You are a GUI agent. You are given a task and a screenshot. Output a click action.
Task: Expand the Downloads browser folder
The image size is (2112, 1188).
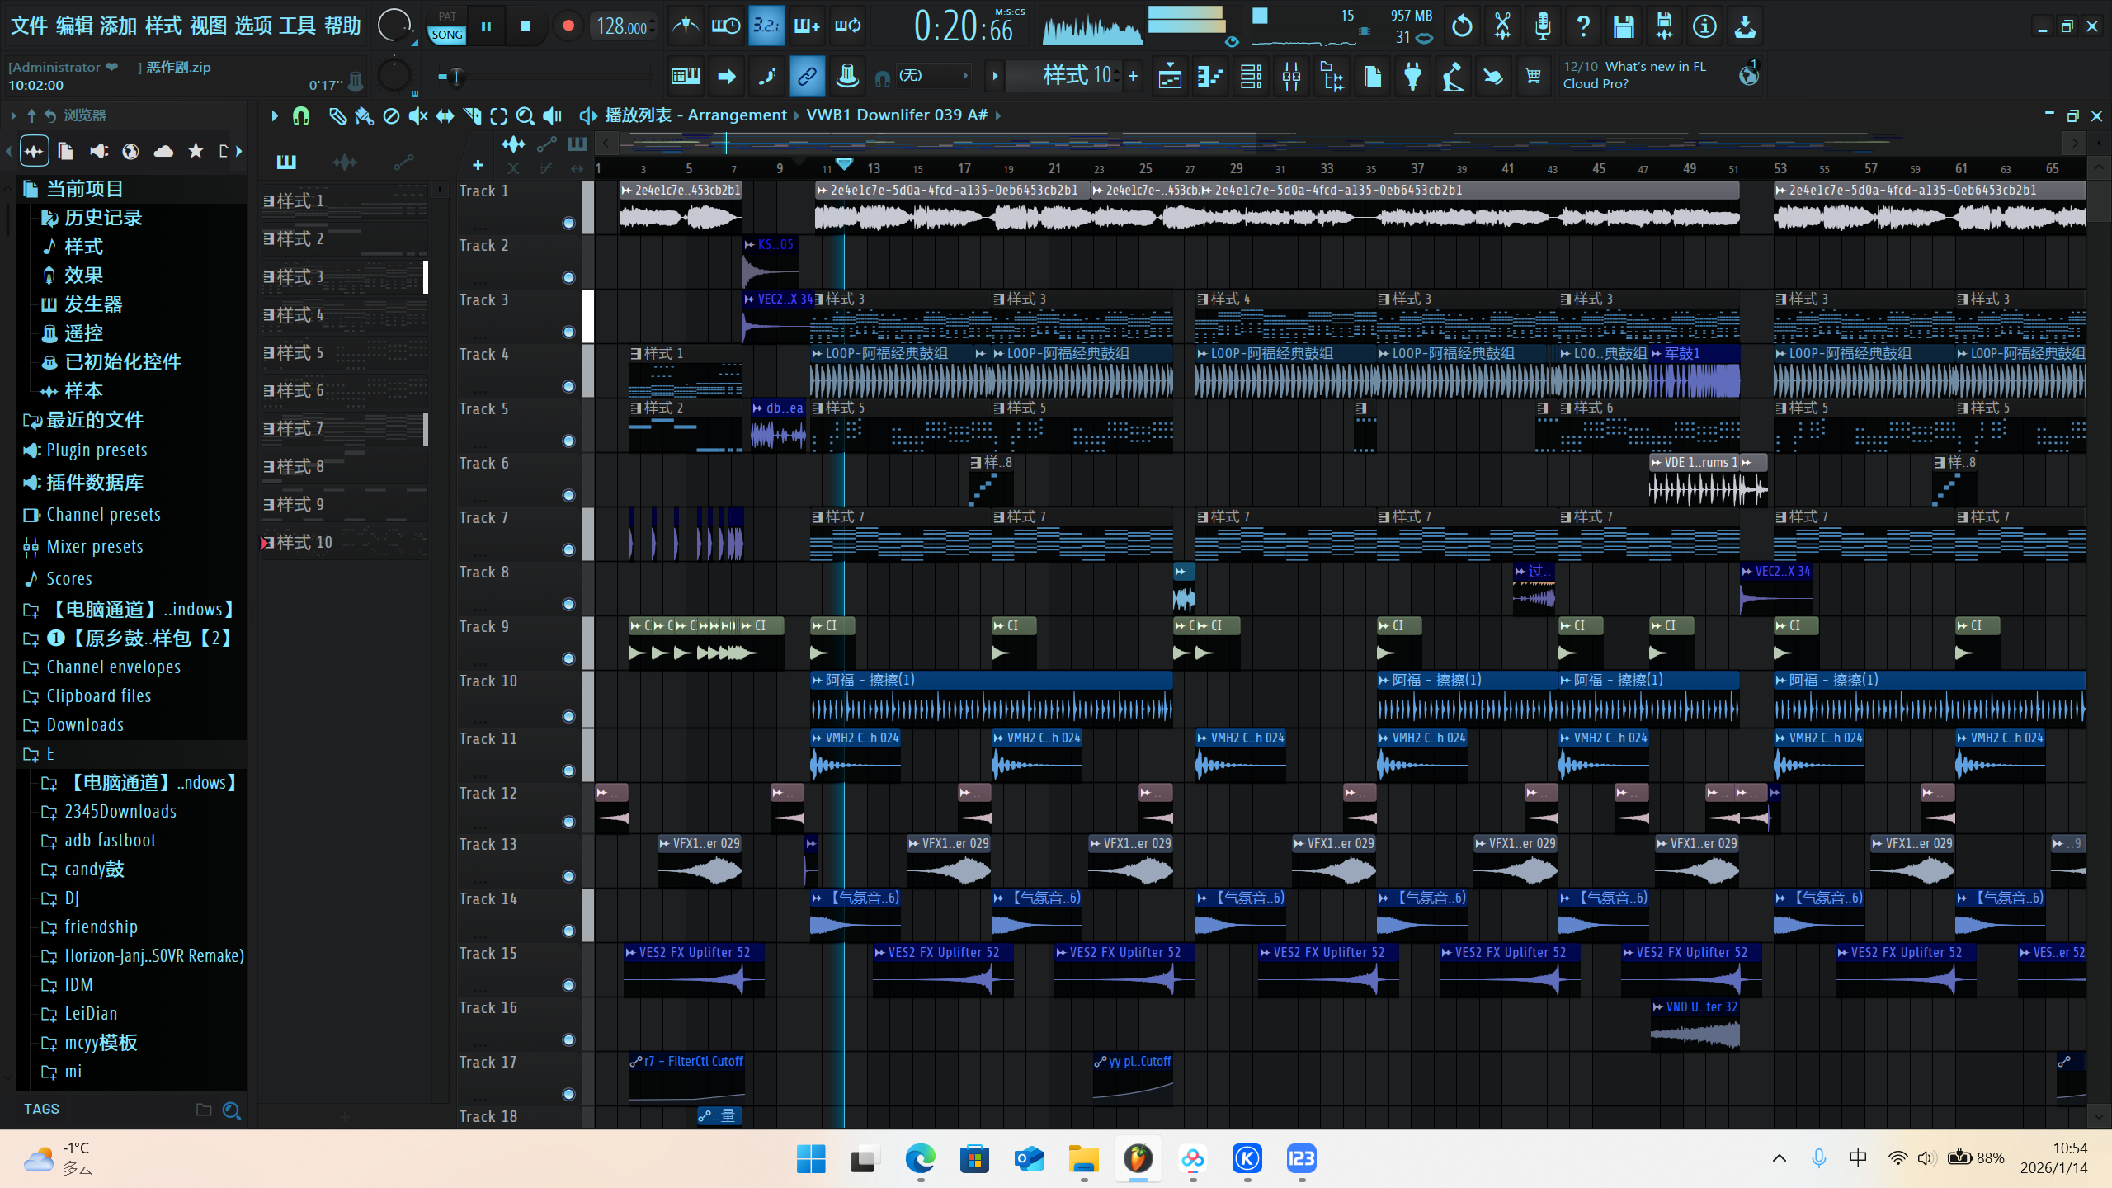click(85, 724)
